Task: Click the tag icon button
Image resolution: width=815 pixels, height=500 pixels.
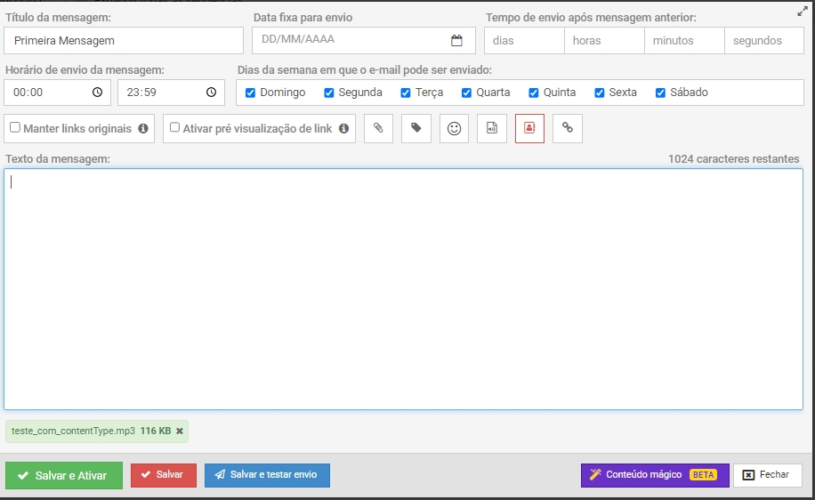Action: [x=416, y=128]
